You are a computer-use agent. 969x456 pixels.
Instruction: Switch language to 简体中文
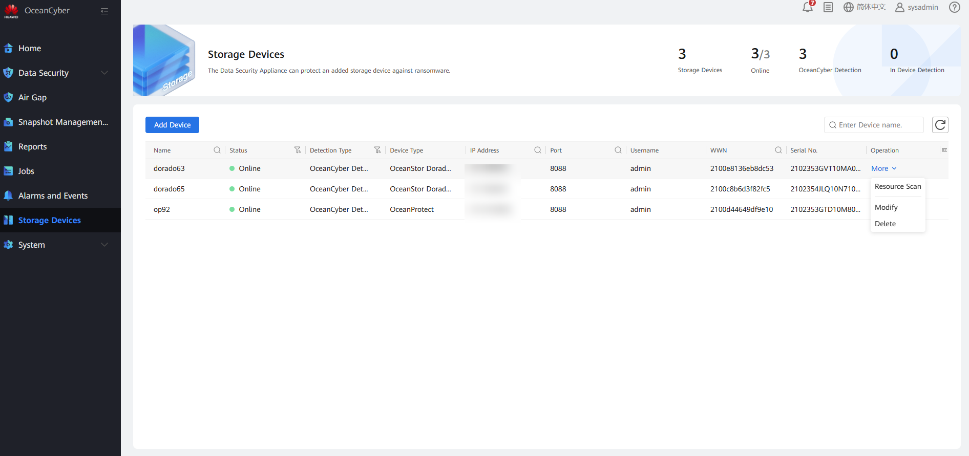coord(865,7)
